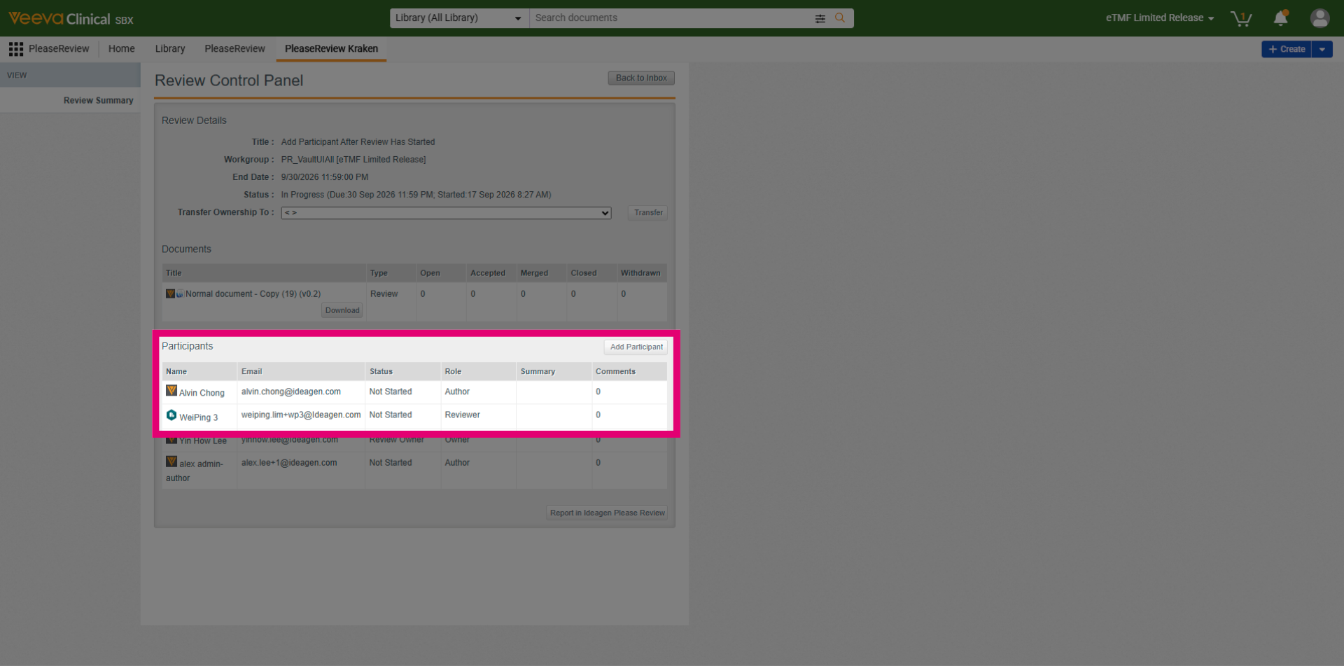Click the Review Control Panel heading
Viewport: 1344px width, 666px height.
coord(229,81)
